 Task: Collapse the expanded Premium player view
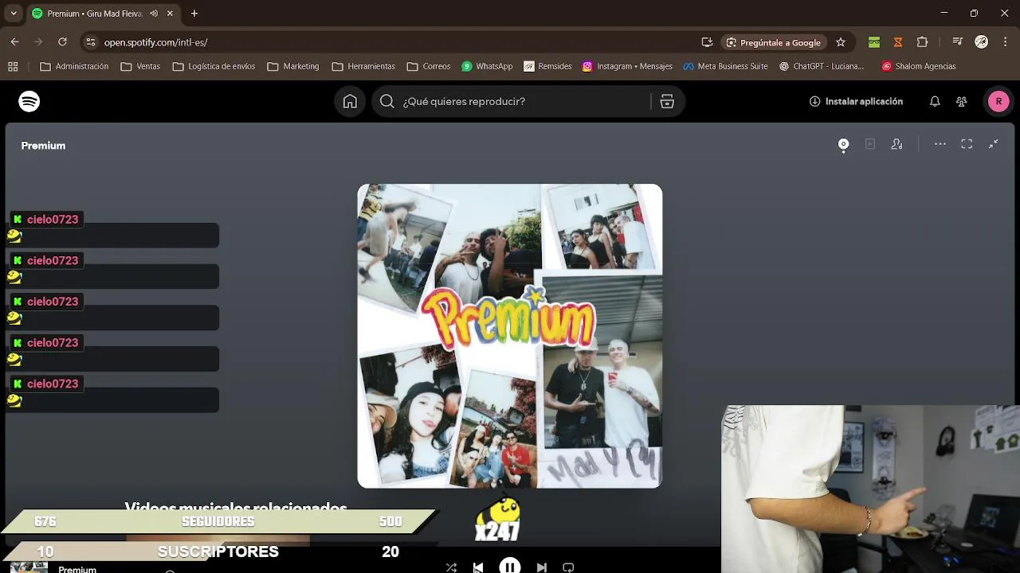point(994,144)
